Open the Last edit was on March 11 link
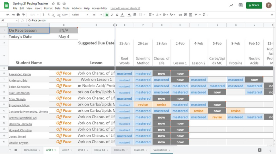This screenshot has height=154, width=276. click(125, 8)
